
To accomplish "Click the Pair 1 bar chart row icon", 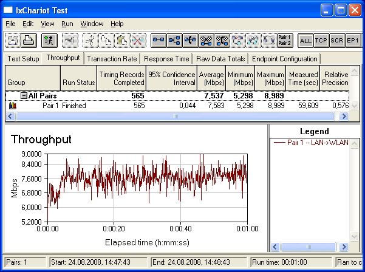I will click(x=13, y=106).
